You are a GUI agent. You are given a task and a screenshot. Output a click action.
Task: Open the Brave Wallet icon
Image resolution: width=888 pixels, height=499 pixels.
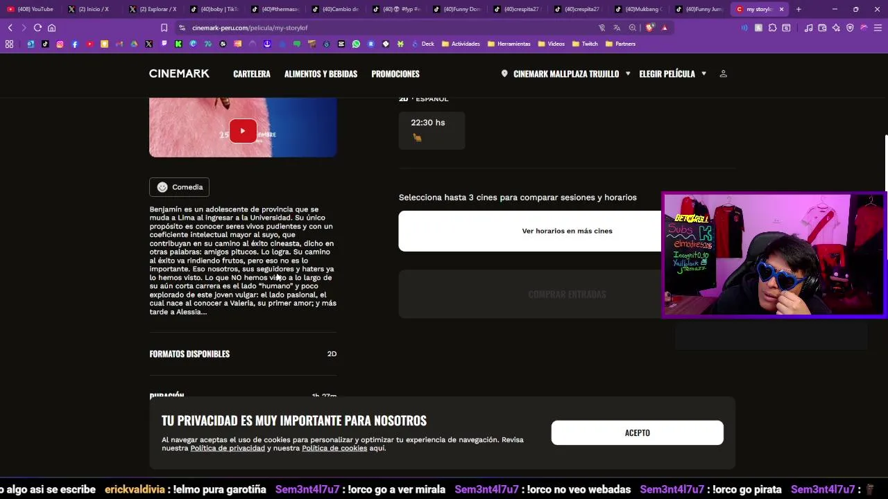(822, 28)
